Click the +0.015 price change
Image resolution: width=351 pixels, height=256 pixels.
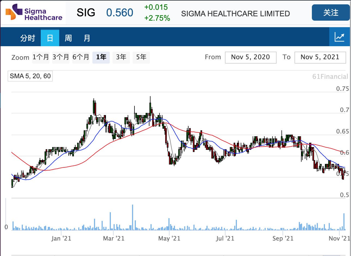156,7
